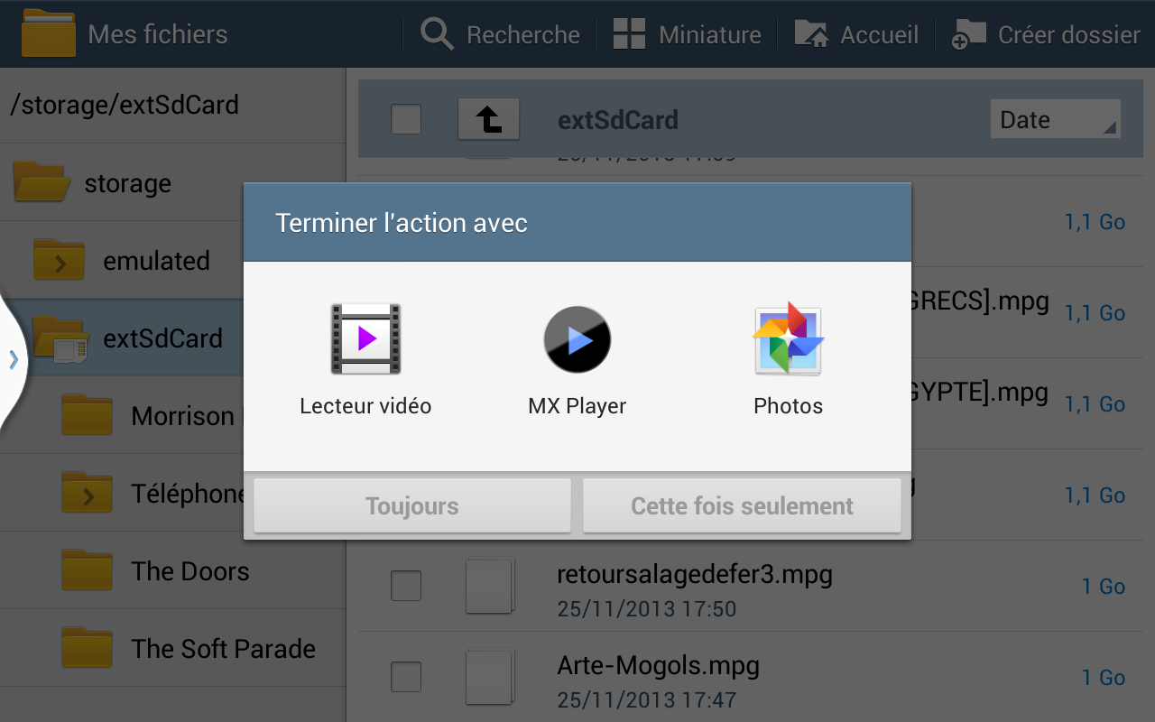Click /storage/extSdCard path label

coord(125,105)
